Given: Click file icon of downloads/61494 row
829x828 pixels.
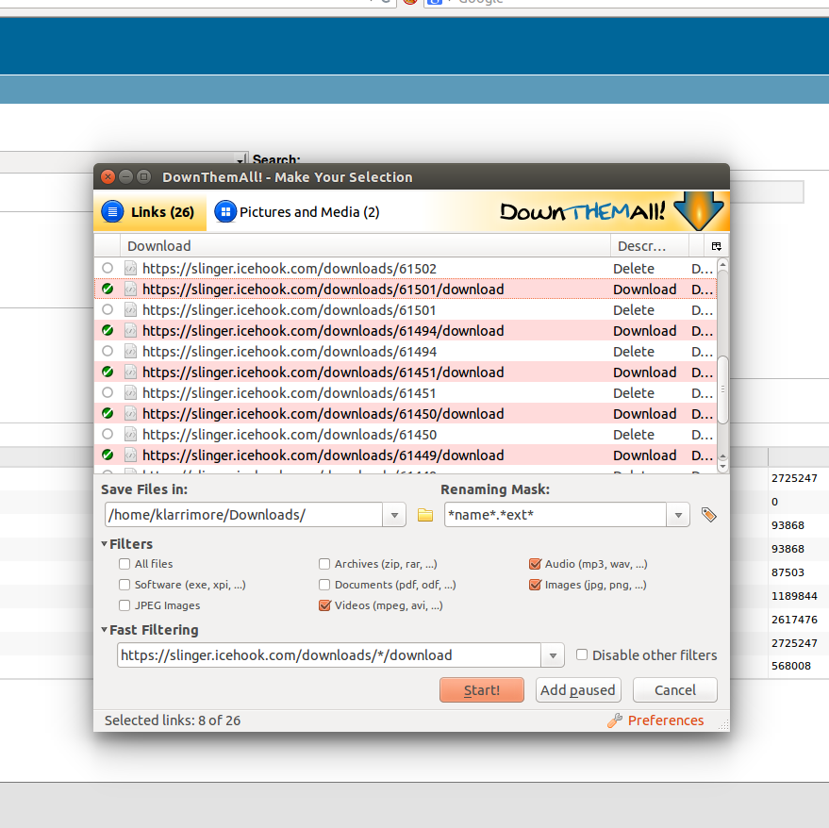Looking at the screenshot, I should click(x=130, y=352).
